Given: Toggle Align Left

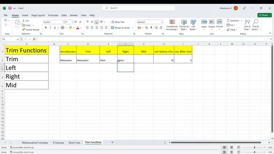Looking at the screenshot, I should (x=87, y=27).
